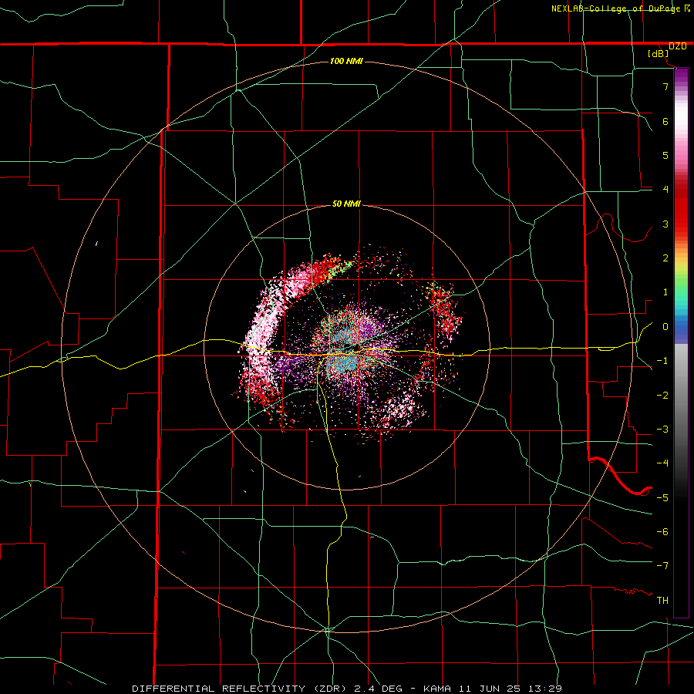
Task: Click the -5 dB label on the color scale
Action: tap(662, 498)
